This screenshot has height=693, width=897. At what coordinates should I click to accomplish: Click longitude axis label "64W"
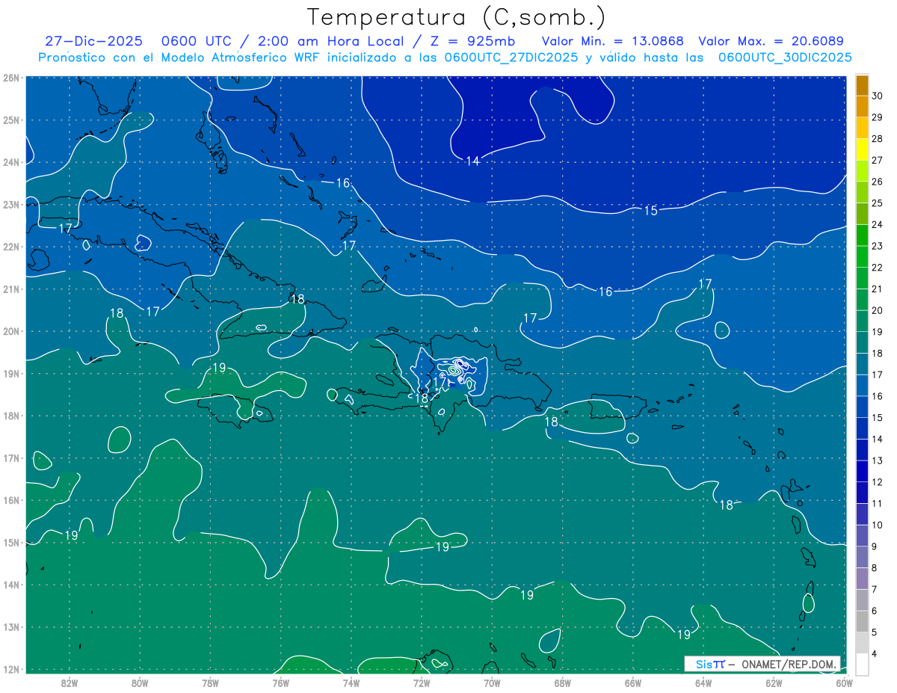click(x=703, y=683)
